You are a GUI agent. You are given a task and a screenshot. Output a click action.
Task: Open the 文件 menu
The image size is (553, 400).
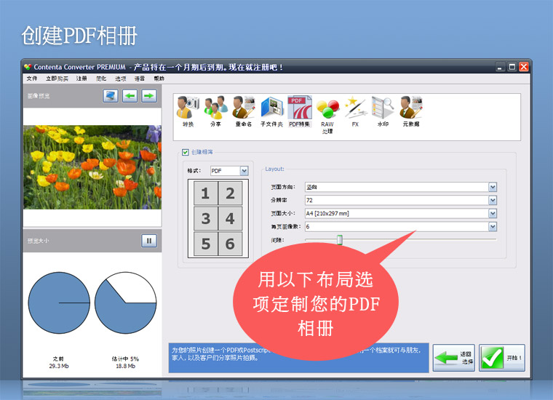pyautogui.click(x=31, y=79)
